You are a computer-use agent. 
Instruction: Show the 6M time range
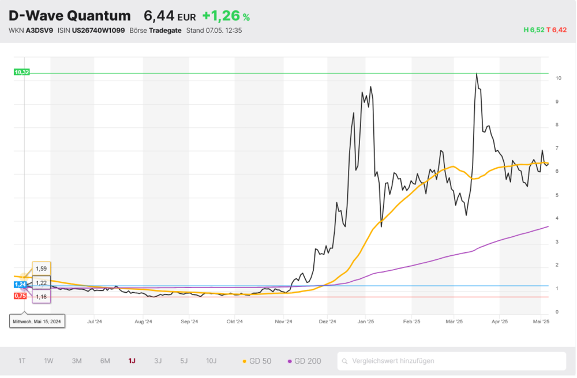(x=104, y=361)
